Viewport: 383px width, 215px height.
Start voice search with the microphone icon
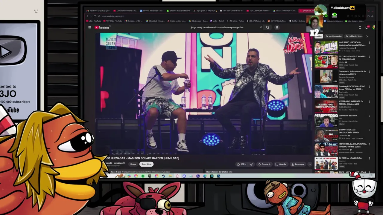[x=277, y=27]
